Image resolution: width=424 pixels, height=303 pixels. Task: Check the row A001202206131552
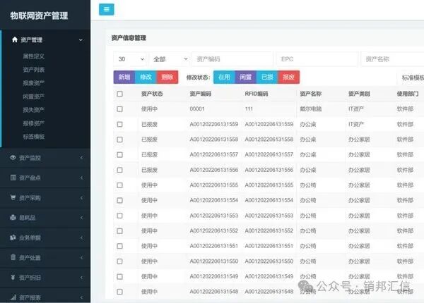coord(119,231)
